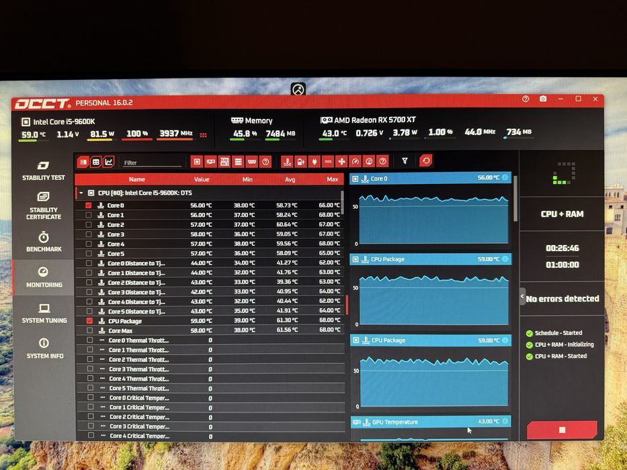
Task: Toggle the usage dial sensor type icon
Action: click(369, 161)
